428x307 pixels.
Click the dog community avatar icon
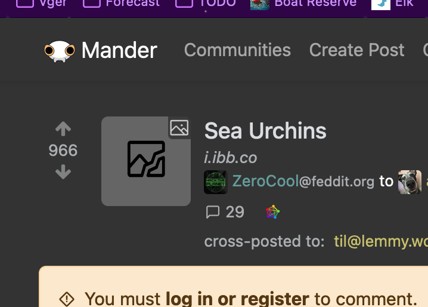[410, 182]
